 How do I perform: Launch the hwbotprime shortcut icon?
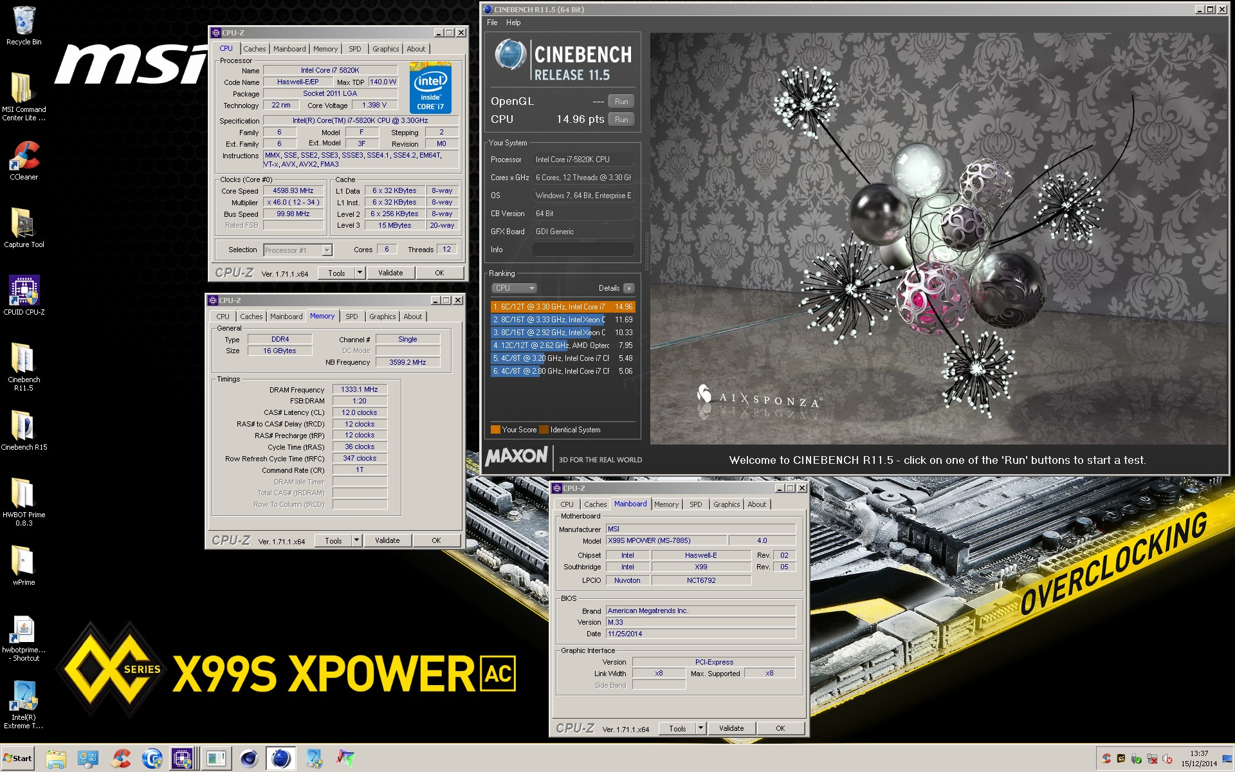(x=24, y=639)
